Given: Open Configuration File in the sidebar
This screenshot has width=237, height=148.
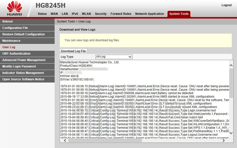Looking at the screenshot, I should point(27,28).
